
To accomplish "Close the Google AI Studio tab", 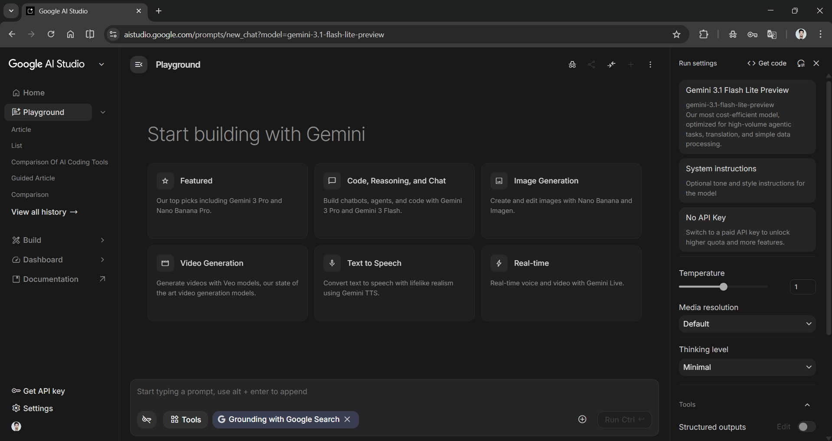I will 139,11.
